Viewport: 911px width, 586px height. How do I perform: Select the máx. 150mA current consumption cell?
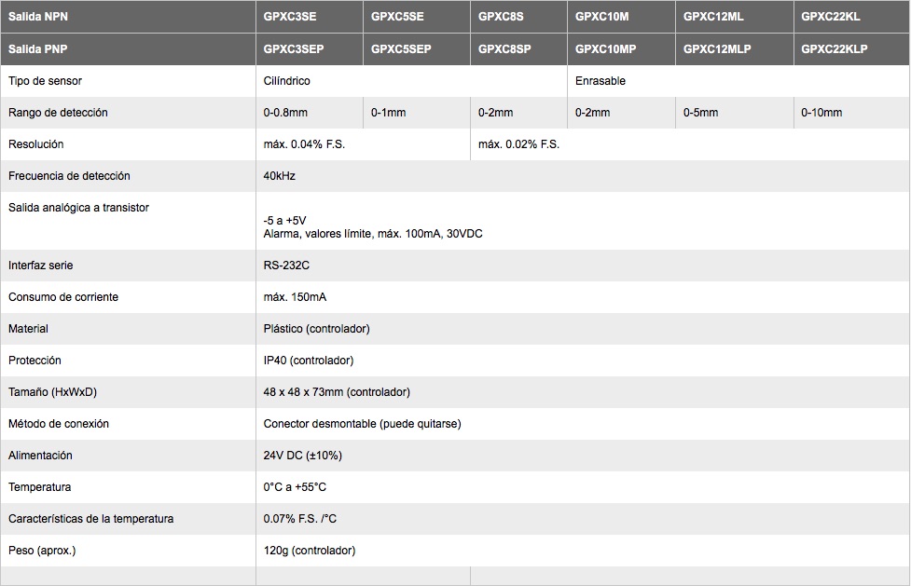tap(583, 297)
